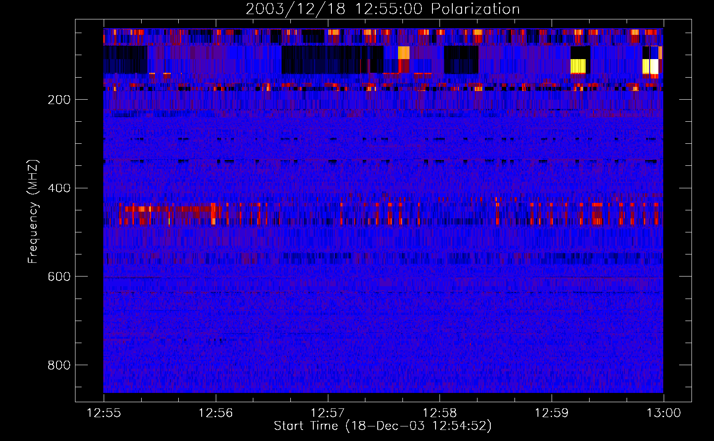Click the 12:58 time tick label
Image resolution: width=714 pixels, height=441 pixels.
(x=440, y=413)
